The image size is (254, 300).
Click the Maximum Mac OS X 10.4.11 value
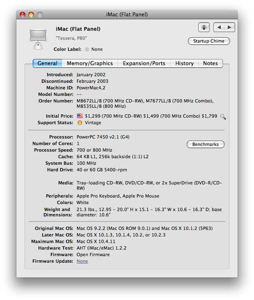click(x=96, y=241)
